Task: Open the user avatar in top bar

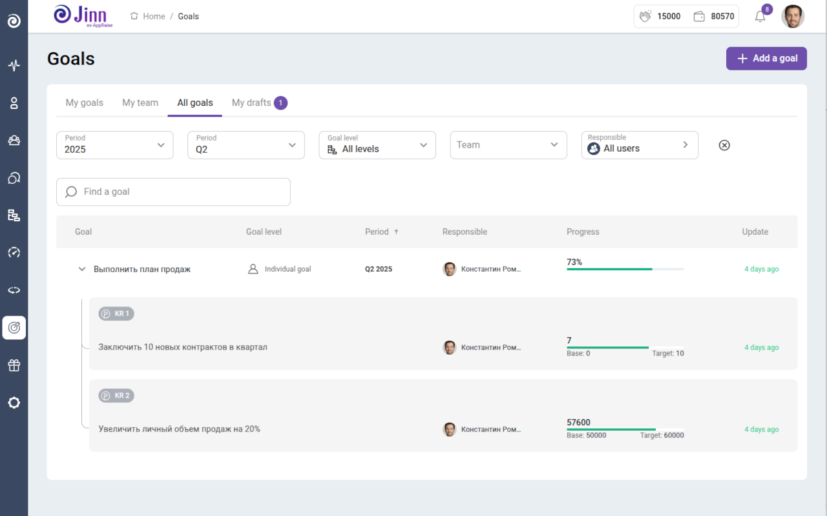Action: click(793, 17)
